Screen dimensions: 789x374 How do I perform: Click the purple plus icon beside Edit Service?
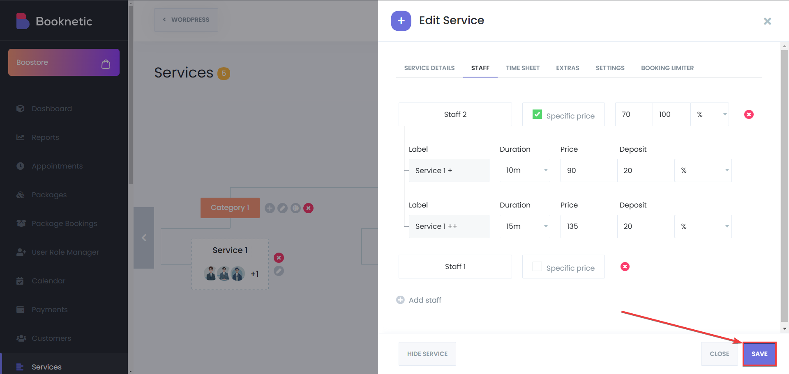(x=401, y=21)
